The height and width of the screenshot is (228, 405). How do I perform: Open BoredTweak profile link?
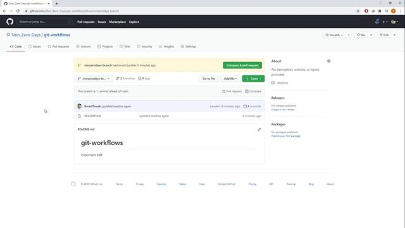click(92, 106)
